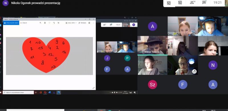
Task: Toggle the first grid view extension icon
Action: tap(169, 3)
